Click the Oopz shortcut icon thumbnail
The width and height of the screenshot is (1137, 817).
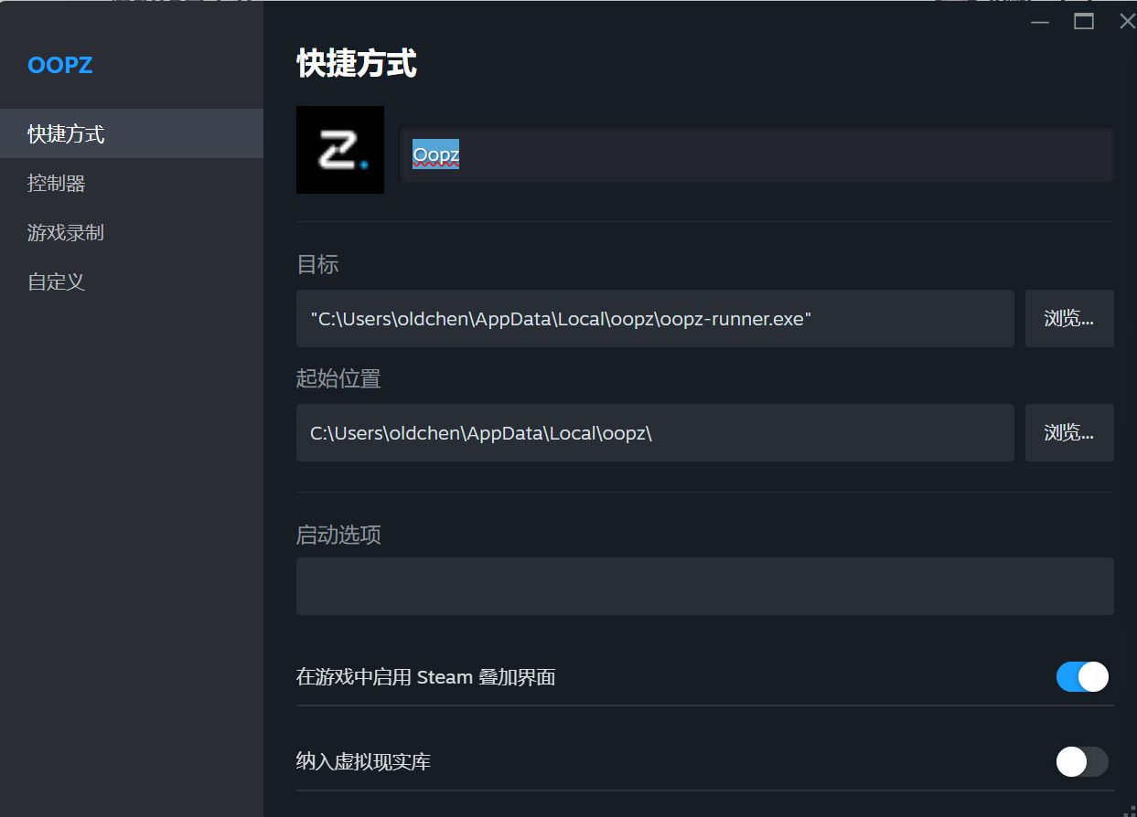[340, 150]
